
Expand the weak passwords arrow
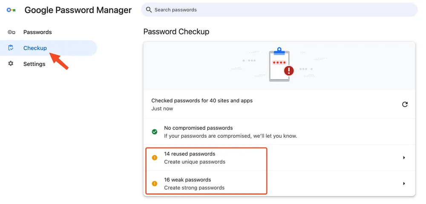[x=404, y=184]
